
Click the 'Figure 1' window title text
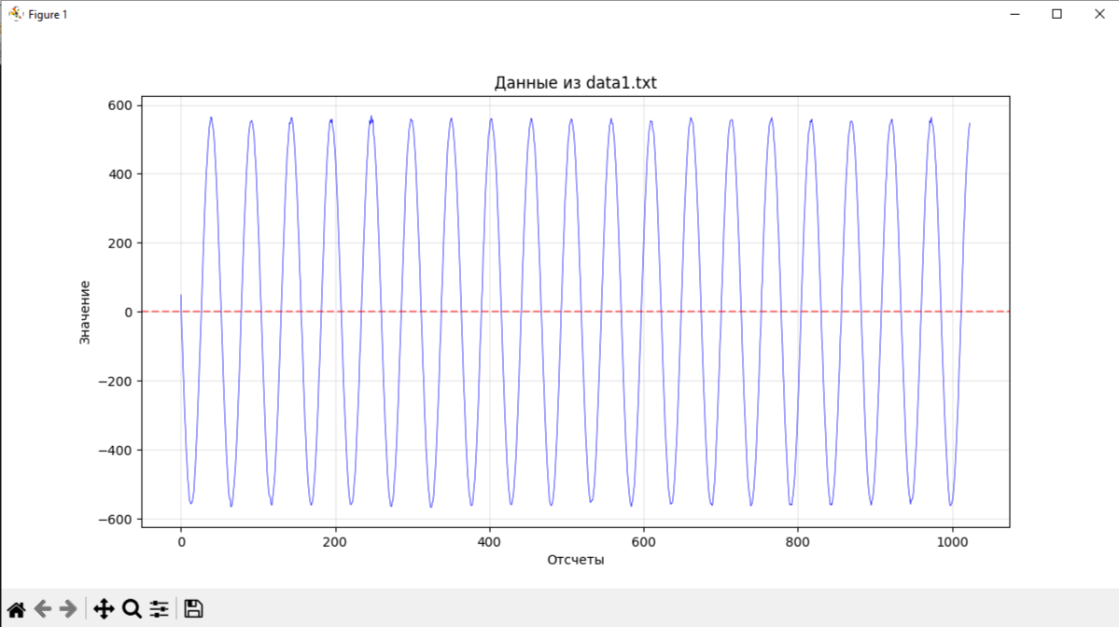48,14
